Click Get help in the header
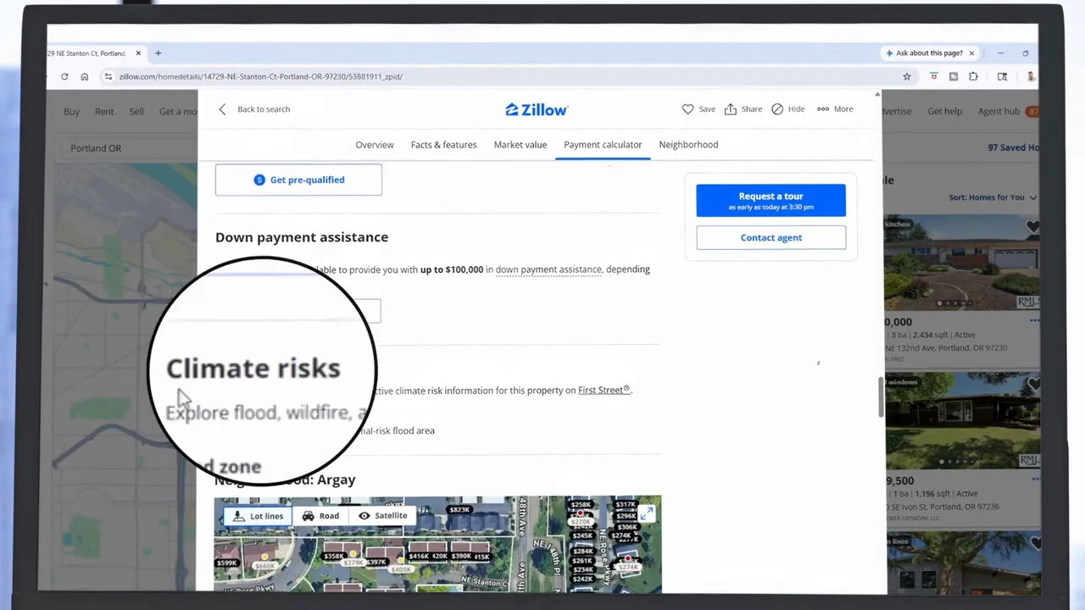This screenshot has height=610, width=1085. tap(944, 112)
